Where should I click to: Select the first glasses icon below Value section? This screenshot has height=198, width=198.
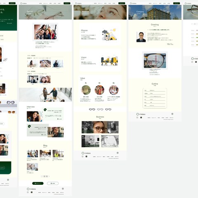[x=92, y=109]
